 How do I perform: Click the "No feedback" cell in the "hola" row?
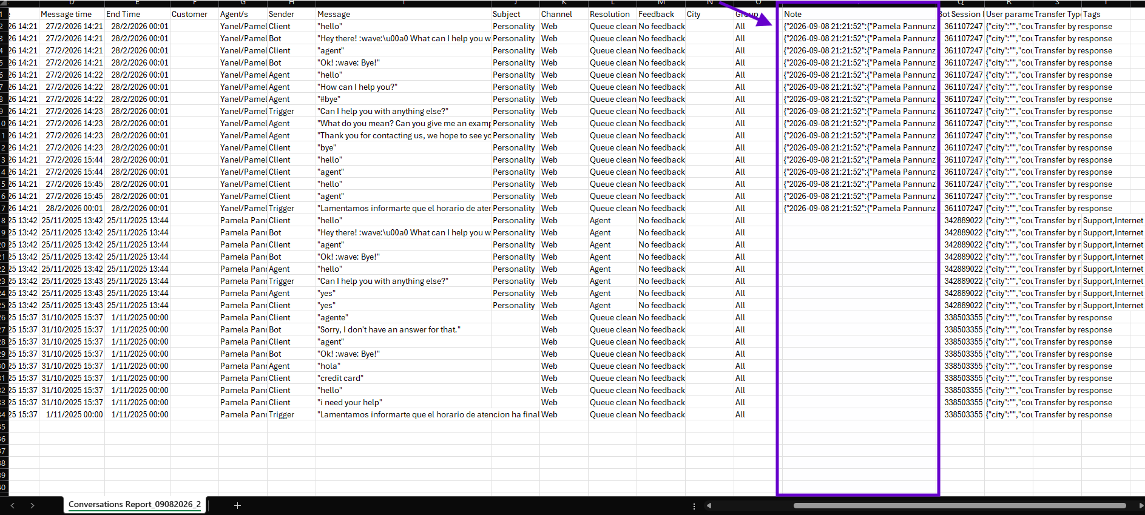coord(661,366)
